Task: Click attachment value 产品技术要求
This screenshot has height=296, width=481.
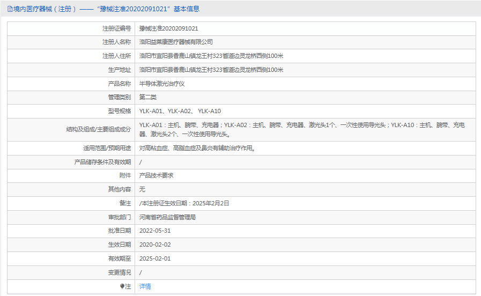Action: (157, 175)
